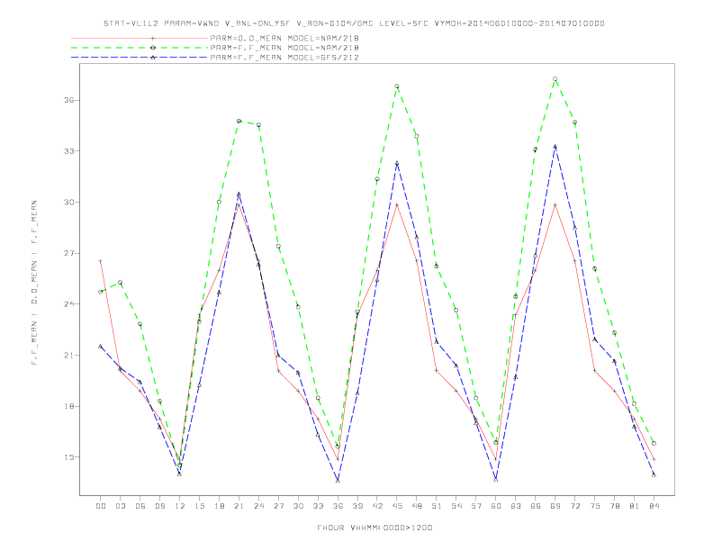Click x-axis forecast hour label 69
This screenshot has width=713, height=551.
[x=555, y=506]
